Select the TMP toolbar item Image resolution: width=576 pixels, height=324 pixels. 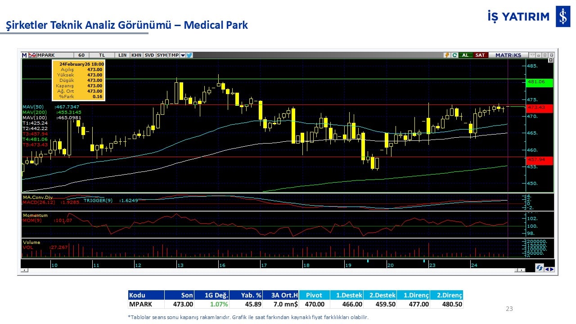[173, 55]
